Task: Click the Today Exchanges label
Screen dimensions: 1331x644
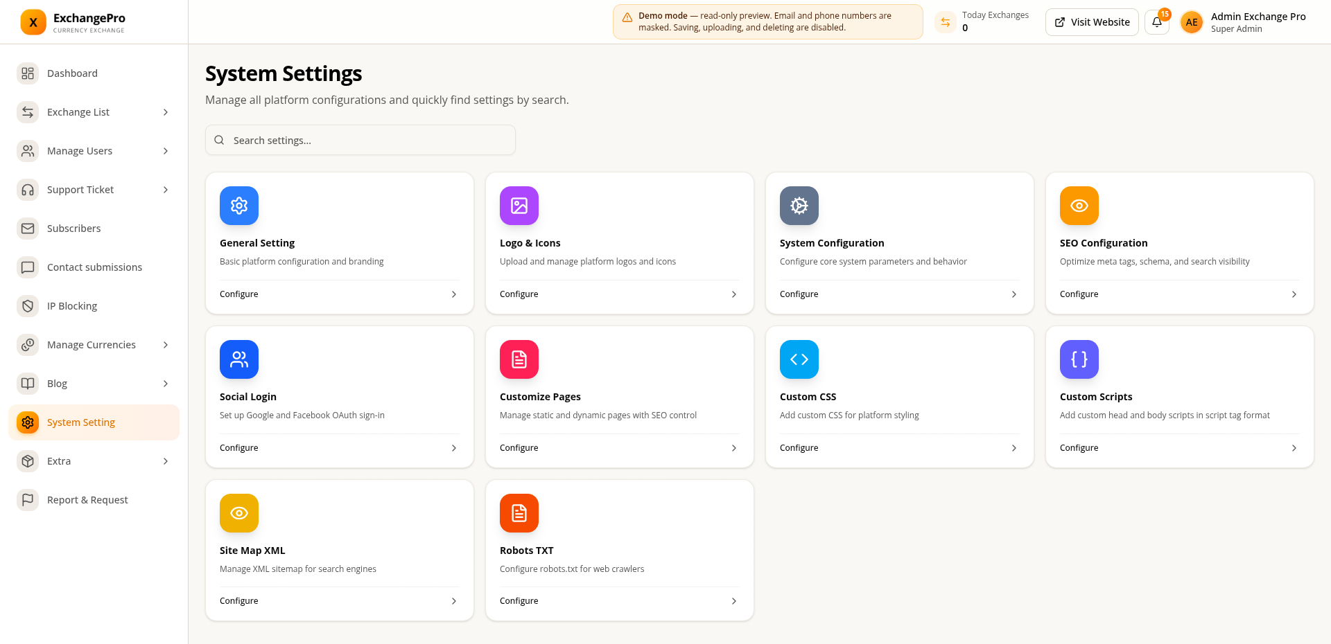Action: pyautogui.click(x=995, y=15)
